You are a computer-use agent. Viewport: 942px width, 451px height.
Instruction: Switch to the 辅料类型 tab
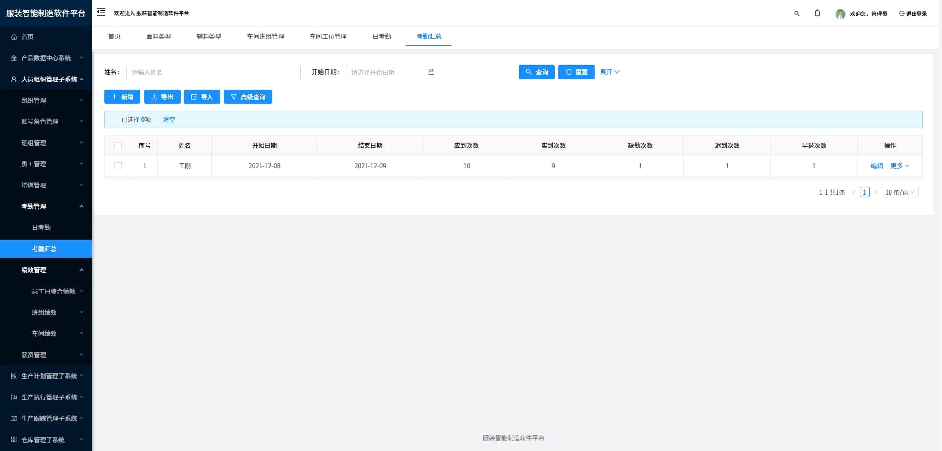coord(209,37)
